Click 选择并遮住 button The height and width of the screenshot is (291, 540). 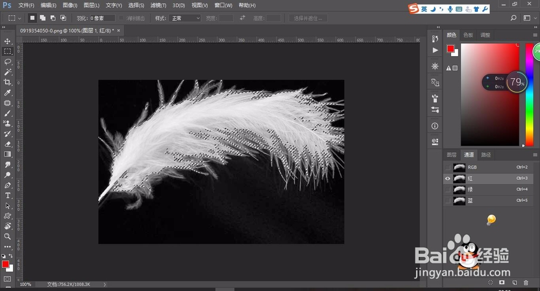click(x=308, y=18)
